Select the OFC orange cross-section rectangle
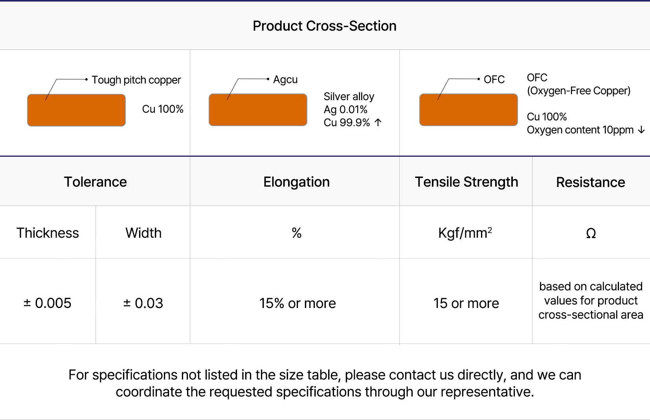This screenshot has width=650, height=420. (x=468, y=110)
